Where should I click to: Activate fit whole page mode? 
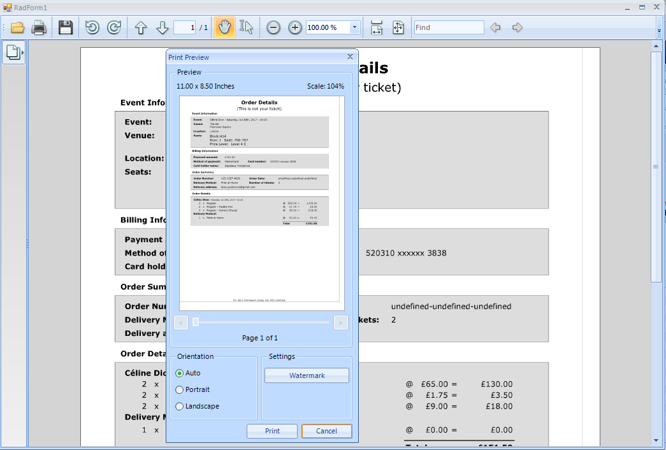click(x=398, y=27)
